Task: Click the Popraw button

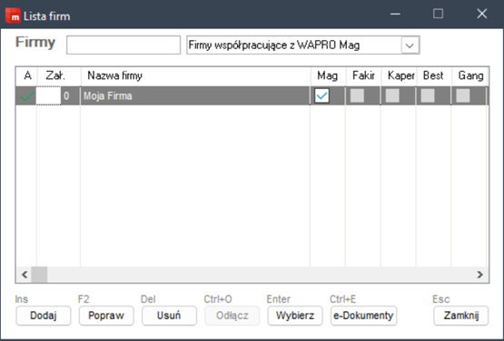Action: (106, 316)
